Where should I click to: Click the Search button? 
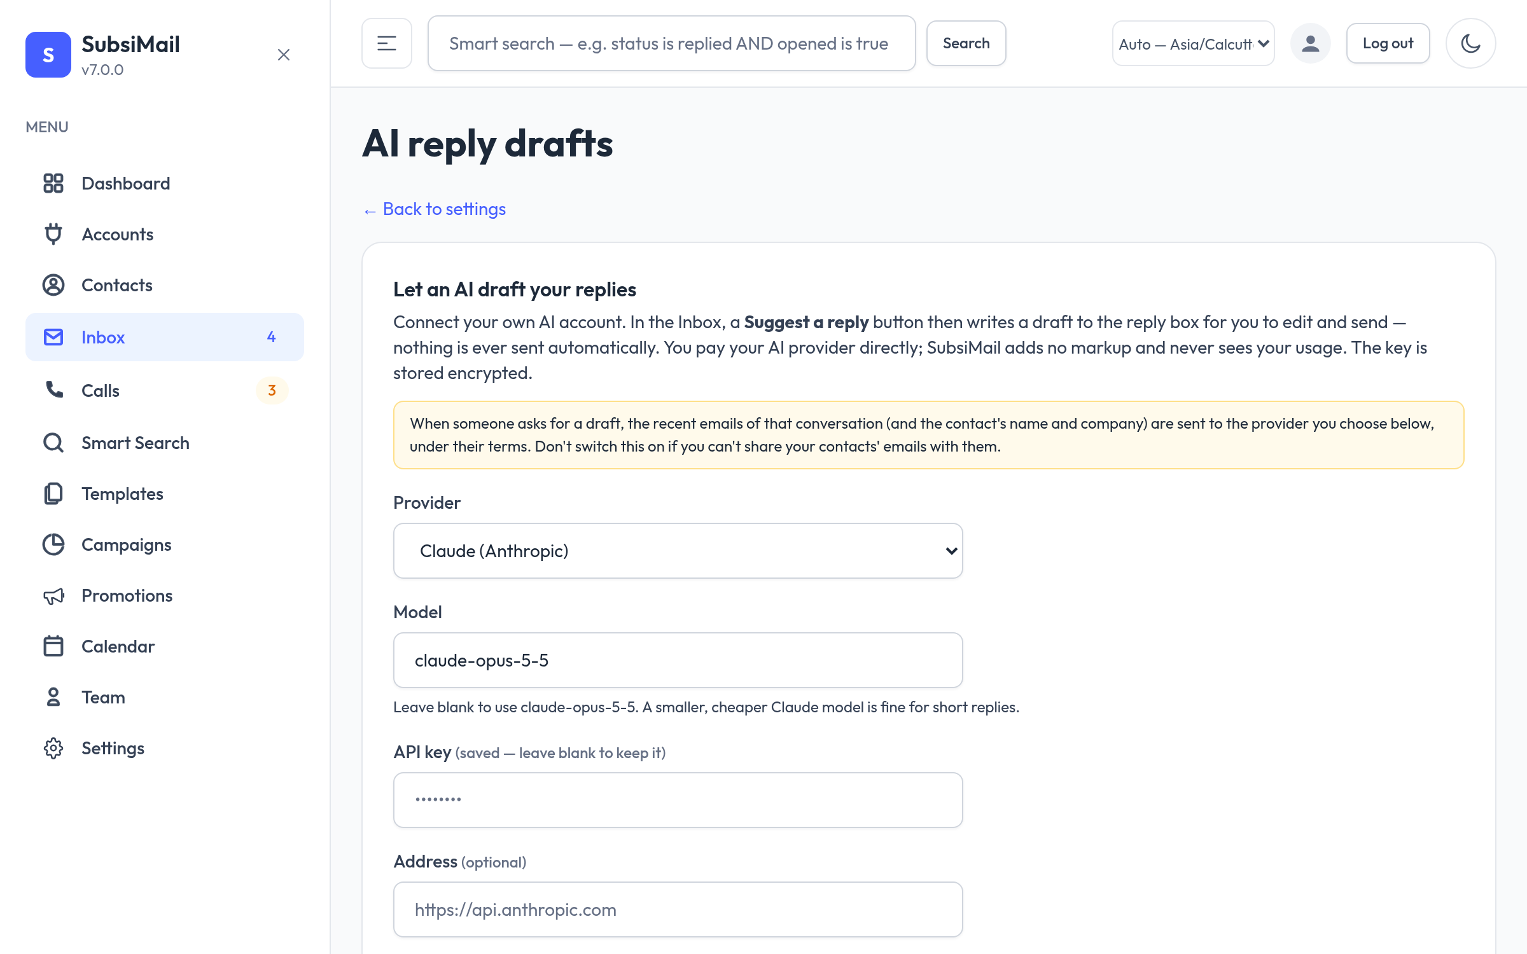[966, 43]
